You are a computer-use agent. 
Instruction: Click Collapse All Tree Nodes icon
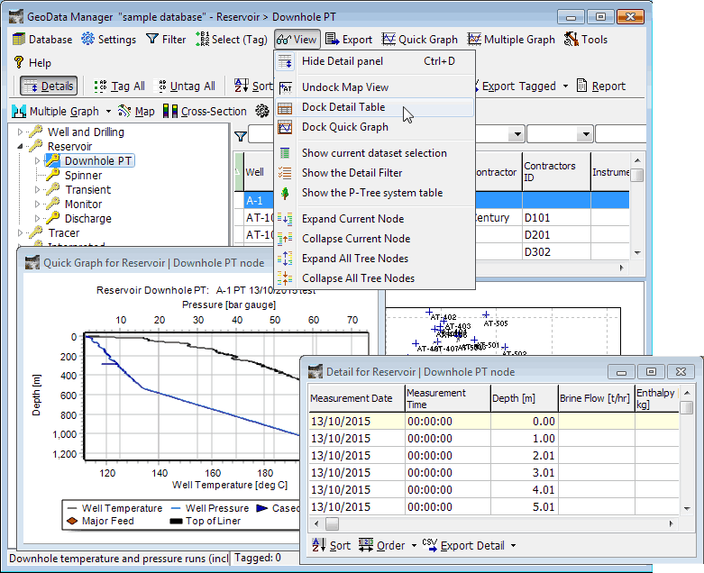pos(285,278)
